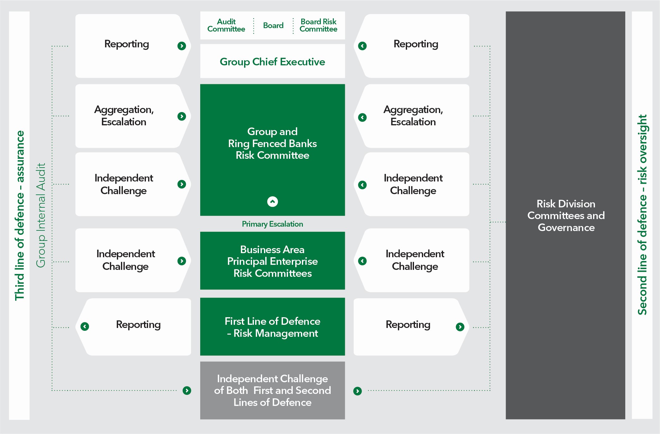Click left-pointing arrow in bottom-left Reporting box
660x434 pixels.
click(85, 326)
